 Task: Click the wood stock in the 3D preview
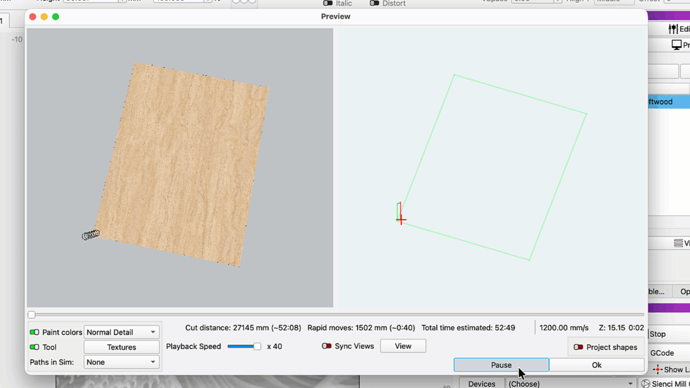[182, 164]
